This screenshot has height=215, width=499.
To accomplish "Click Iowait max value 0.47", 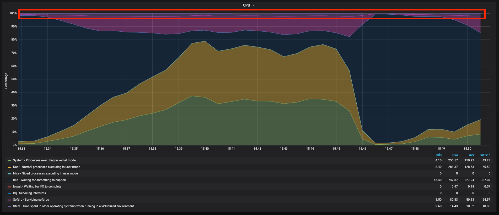I will 455,186.
